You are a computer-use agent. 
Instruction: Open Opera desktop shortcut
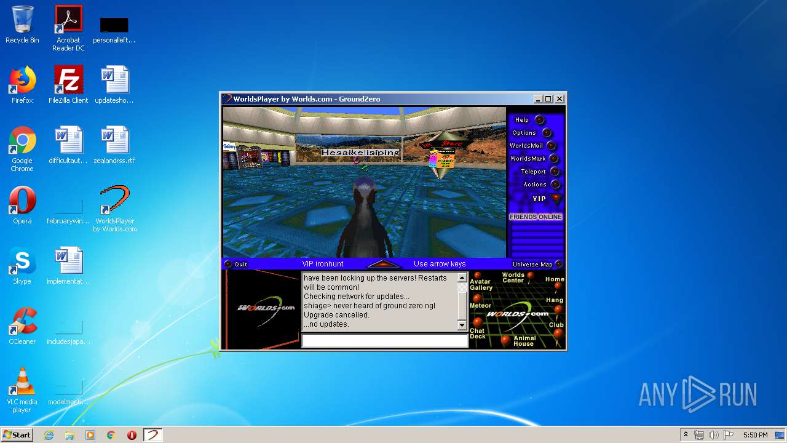coord(22,206)
